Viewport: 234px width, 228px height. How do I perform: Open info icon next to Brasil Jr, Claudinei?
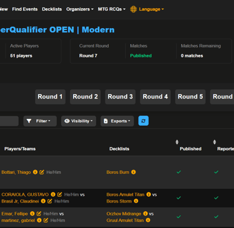tap(43, 201)
